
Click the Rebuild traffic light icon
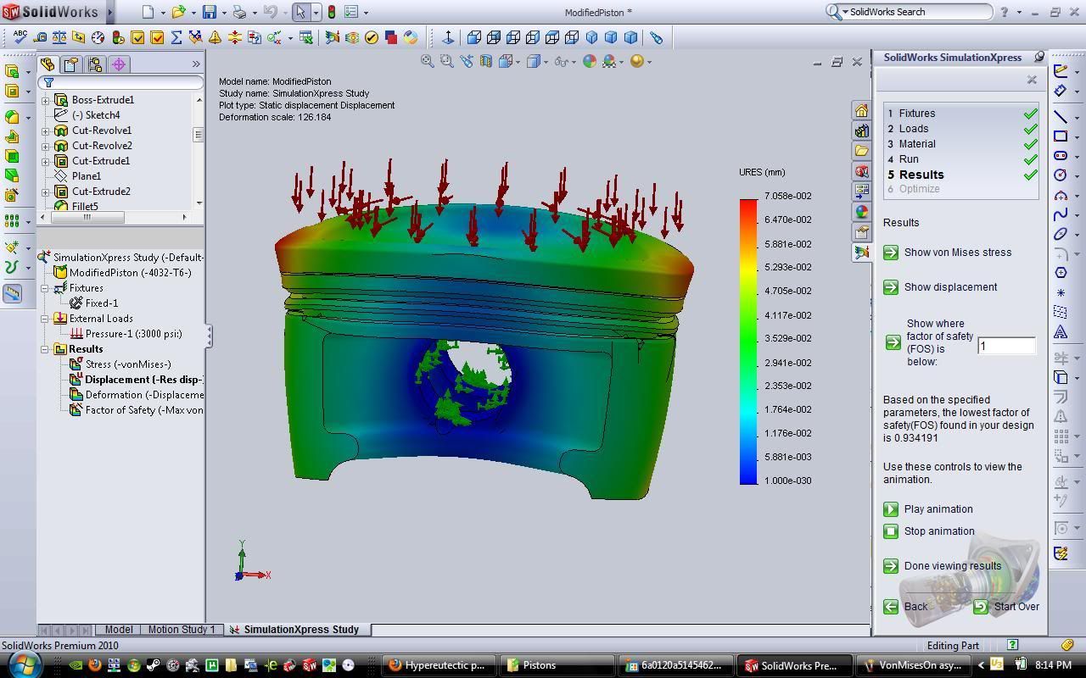pyautogui.click(x=331, y=13)
